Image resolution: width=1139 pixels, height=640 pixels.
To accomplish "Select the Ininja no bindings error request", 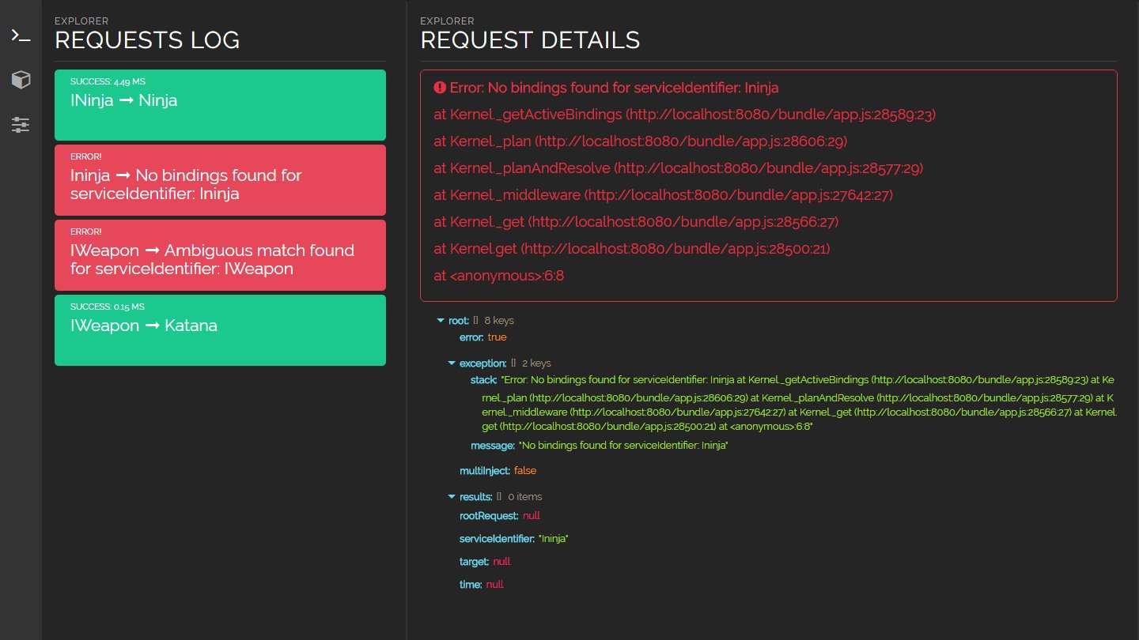I will [220, 180].
